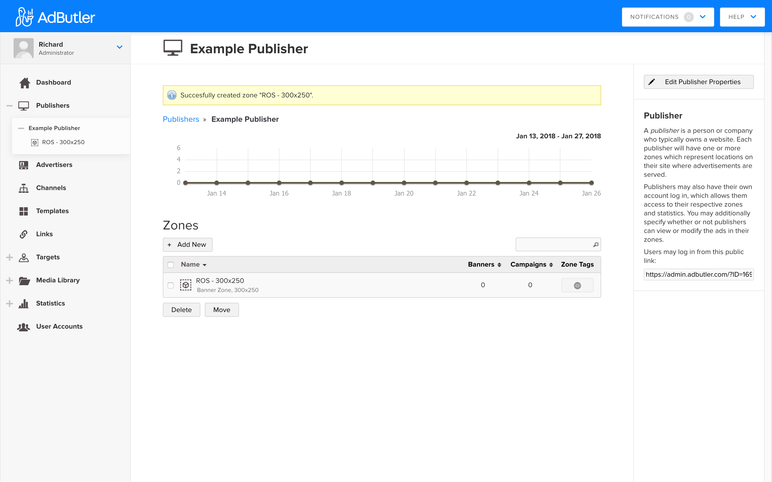772x482 pixels.
Task: Click the Channels hierarchy icon
Action: point(23,188)
